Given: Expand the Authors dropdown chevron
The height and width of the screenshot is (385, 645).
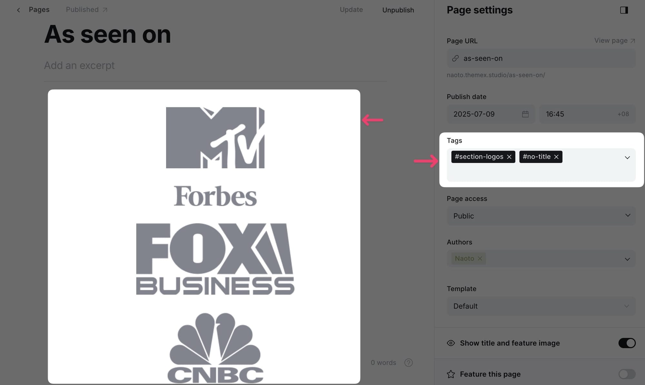Looking at the screenshot, I should click(627, 259).
